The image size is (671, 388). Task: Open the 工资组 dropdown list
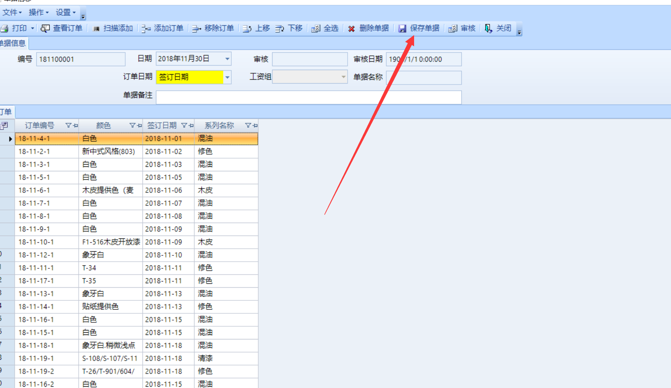(x=343, y=77)
